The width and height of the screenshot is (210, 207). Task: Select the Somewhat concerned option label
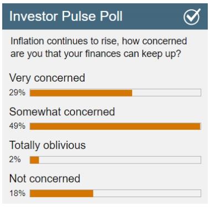coord(62,112)
